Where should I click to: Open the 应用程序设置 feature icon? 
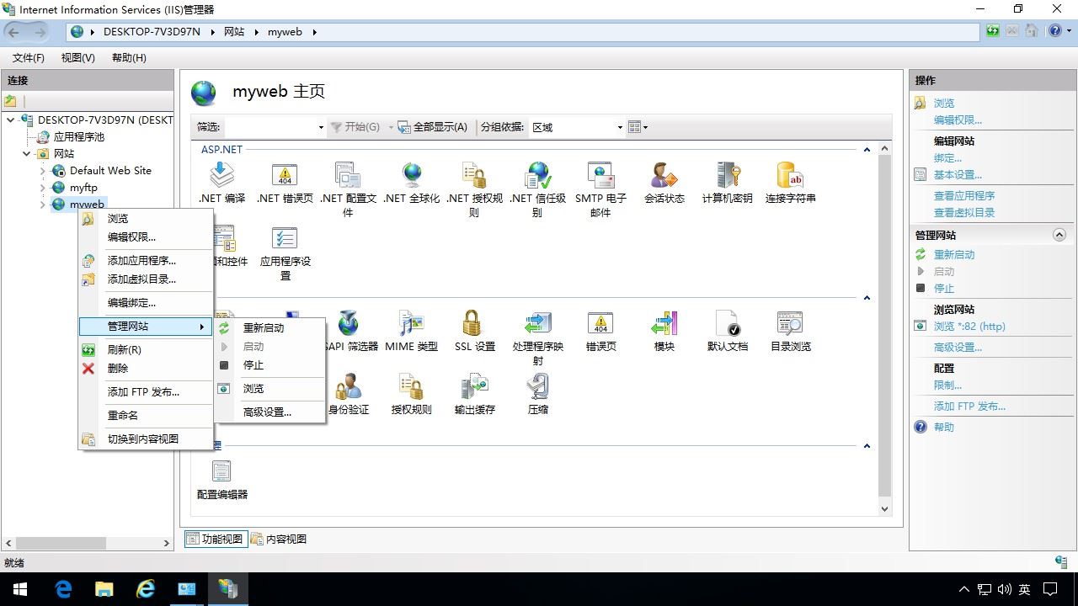click(x=285, y=253)
